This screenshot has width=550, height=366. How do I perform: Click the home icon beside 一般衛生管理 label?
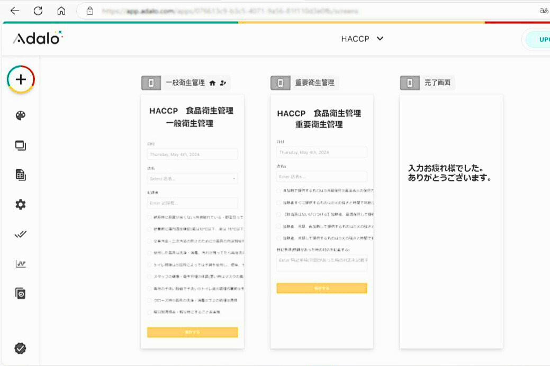coord(212,83)
